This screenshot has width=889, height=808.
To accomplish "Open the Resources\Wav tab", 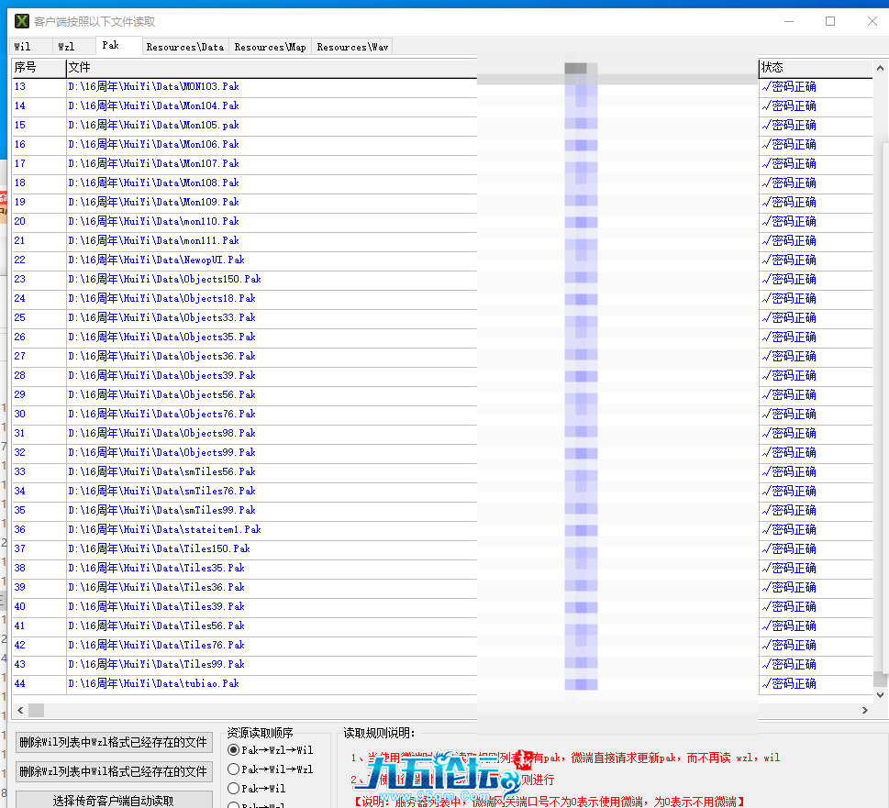I will [352, 47].
